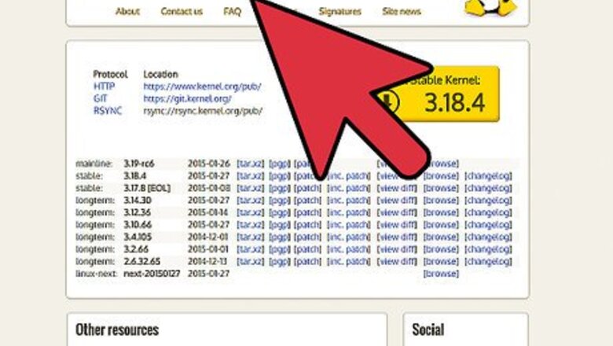This screenshot has width=613, height=346.
Task: Open the About page
Action: 127,12
